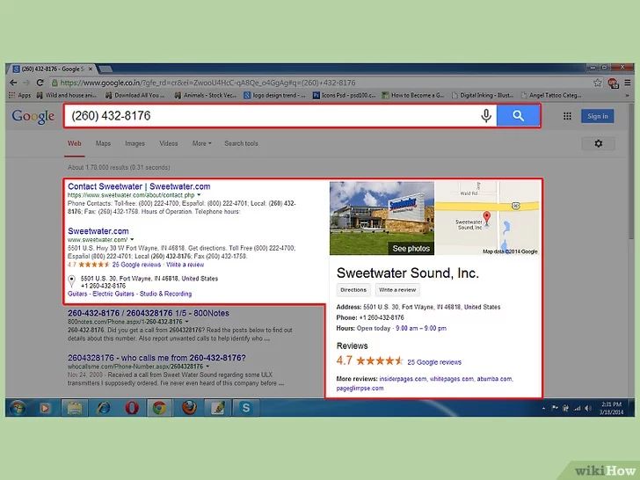640x480 pixels.
Task: Reload the page with refresh icon
Action: coord(40,83)
